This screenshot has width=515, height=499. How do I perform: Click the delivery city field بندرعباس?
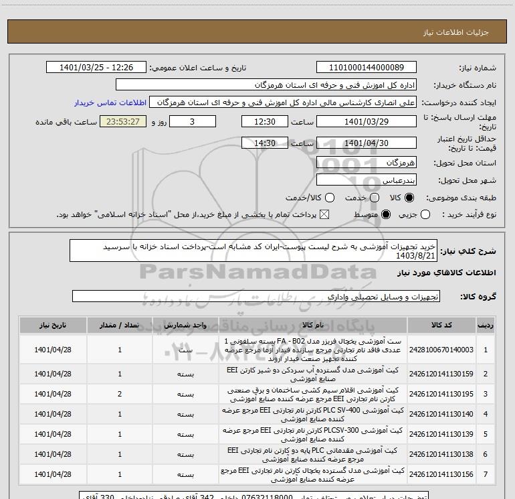click(x=367, y=180)
